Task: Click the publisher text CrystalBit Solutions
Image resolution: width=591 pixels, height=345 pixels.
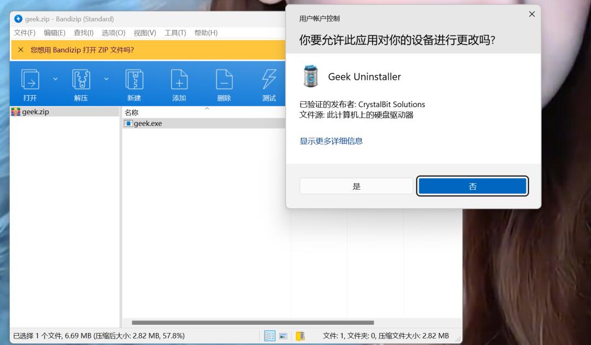Action: 392,104
